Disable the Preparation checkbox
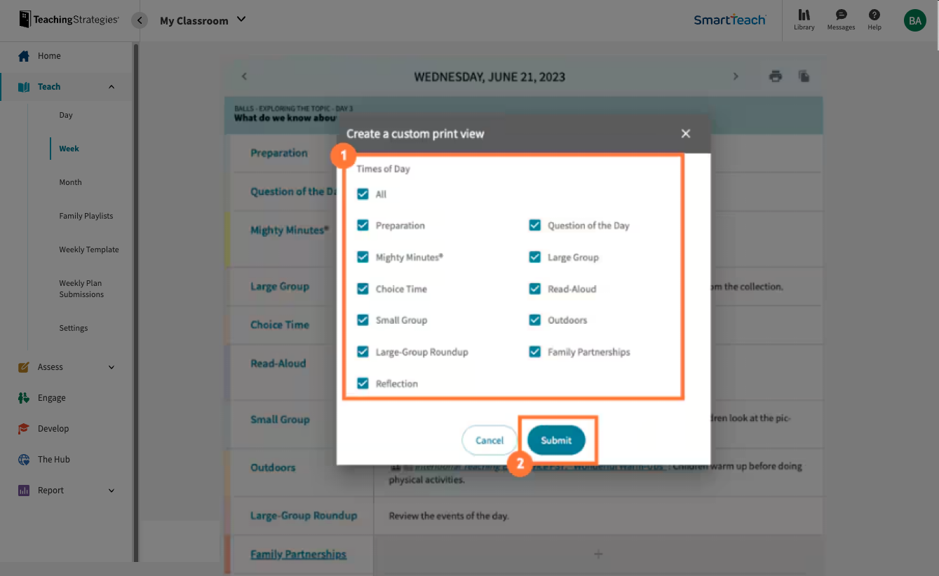This screenshot has height=576, width=939. [363, 225]
